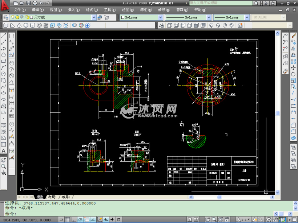Screen dimensions: 298x223
Task: Toggle Object Snap in status bar
Action: [86, 220]
